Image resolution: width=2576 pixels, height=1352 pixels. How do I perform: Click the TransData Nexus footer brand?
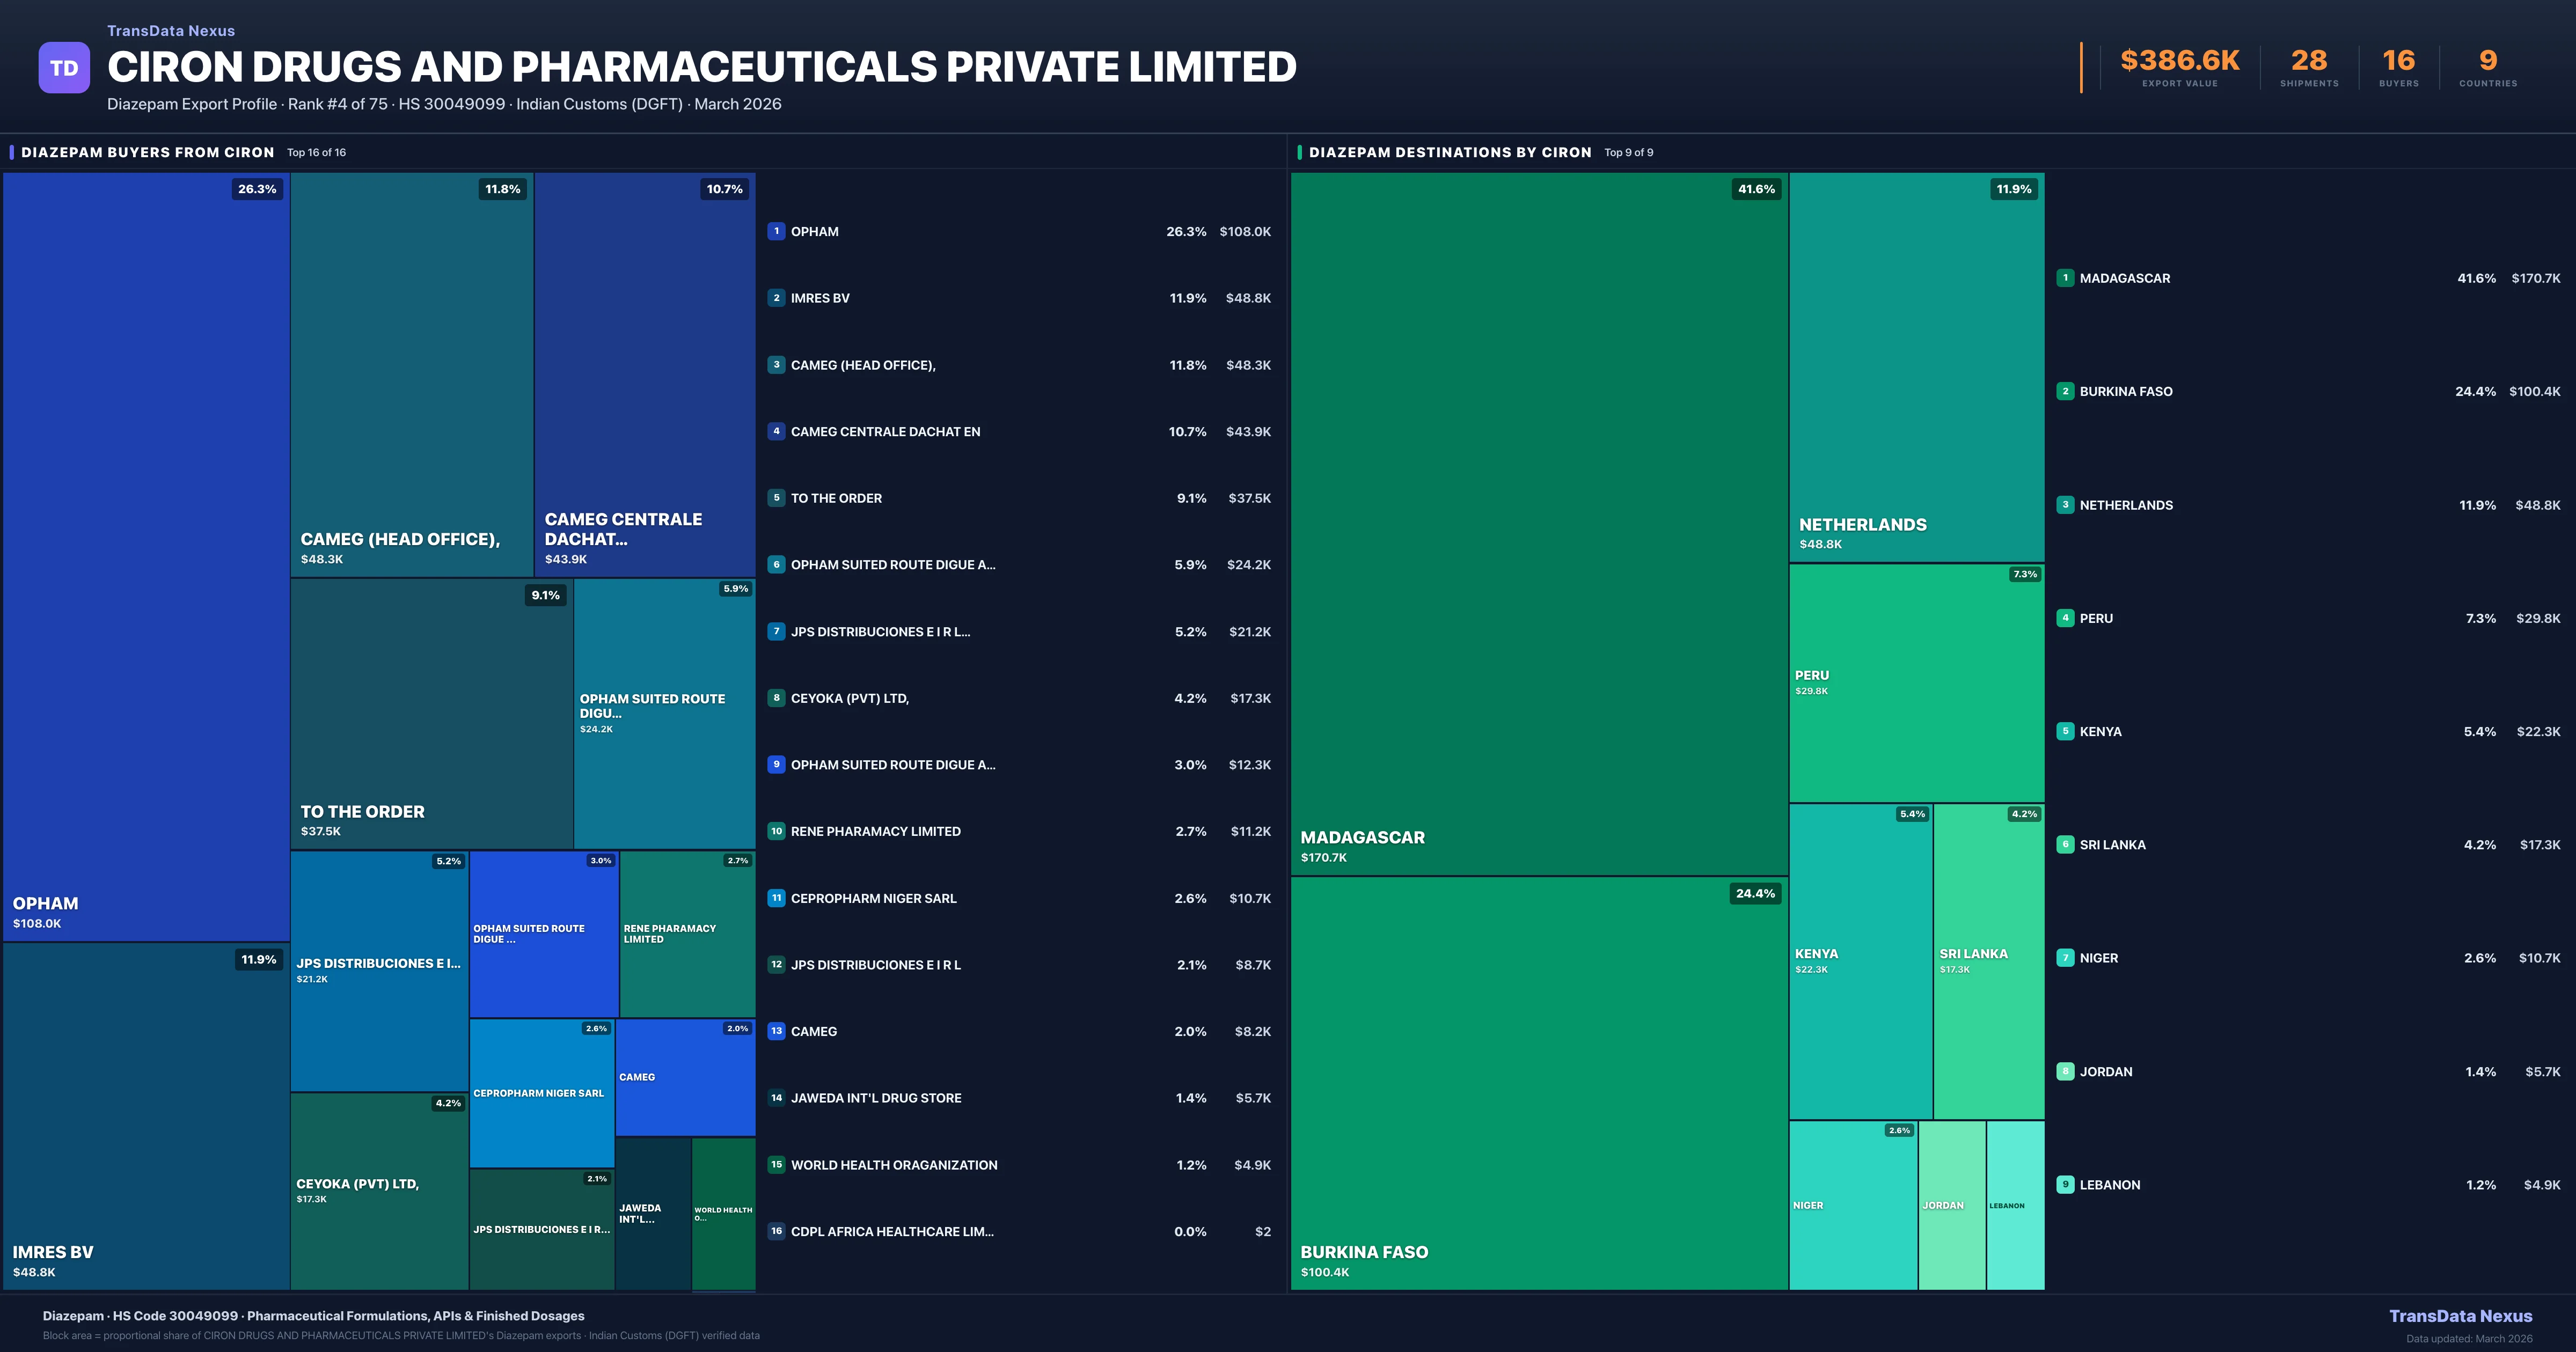point(2460,1316)
